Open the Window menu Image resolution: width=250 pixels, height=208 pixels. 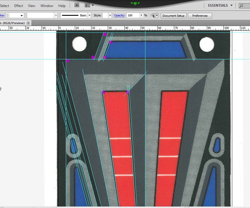click(x=47, y=6)
